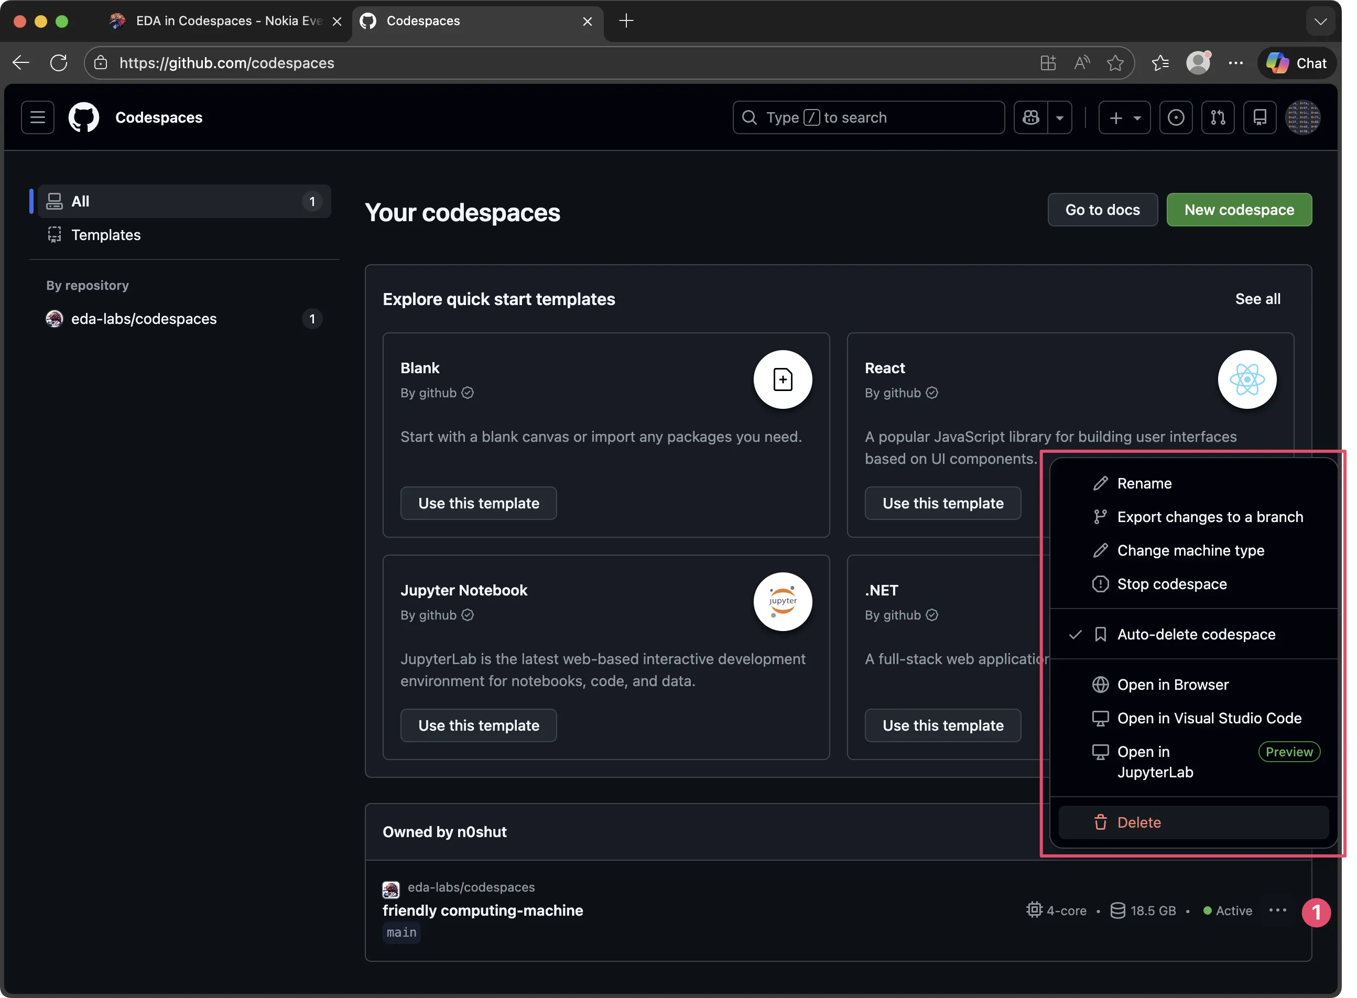Click the 4-core machine label

[x=1056, y=910]
